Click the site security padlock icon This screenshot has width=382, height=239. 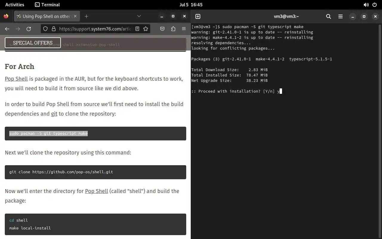(x=54, y=29)
